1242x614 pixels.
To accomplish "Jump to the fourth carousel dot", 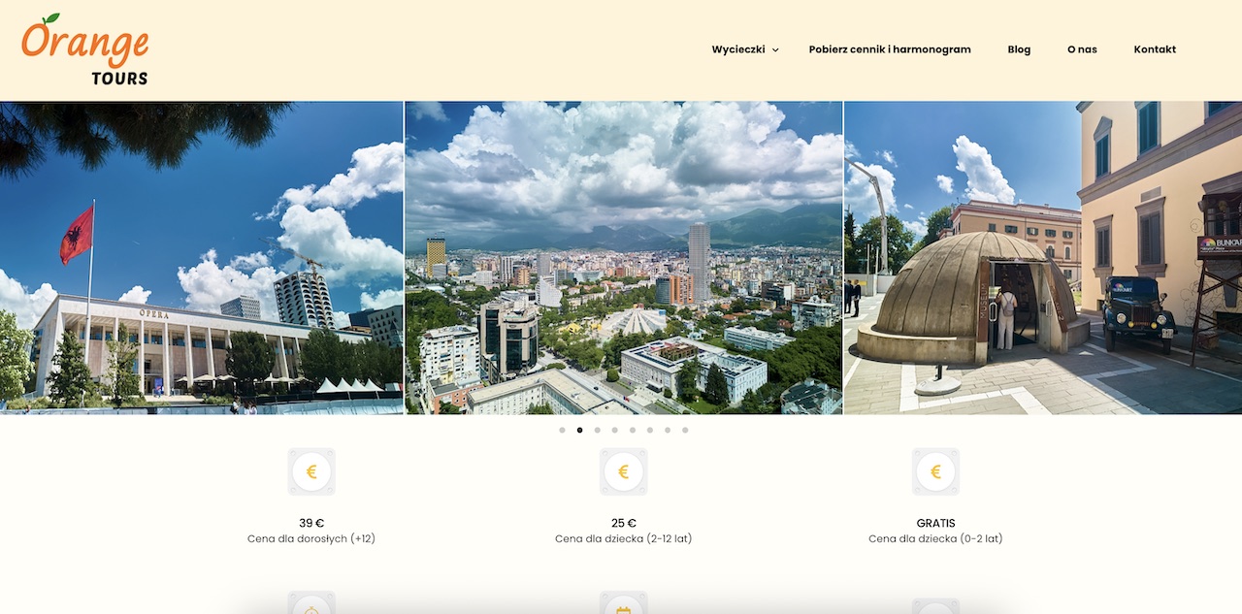I will [x=614, y=430].
